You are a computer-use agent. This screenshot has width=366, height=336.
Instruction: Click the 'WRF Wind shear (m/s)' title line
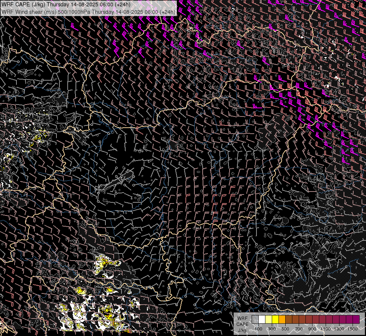pyautogui.click(x=88, y=12)
